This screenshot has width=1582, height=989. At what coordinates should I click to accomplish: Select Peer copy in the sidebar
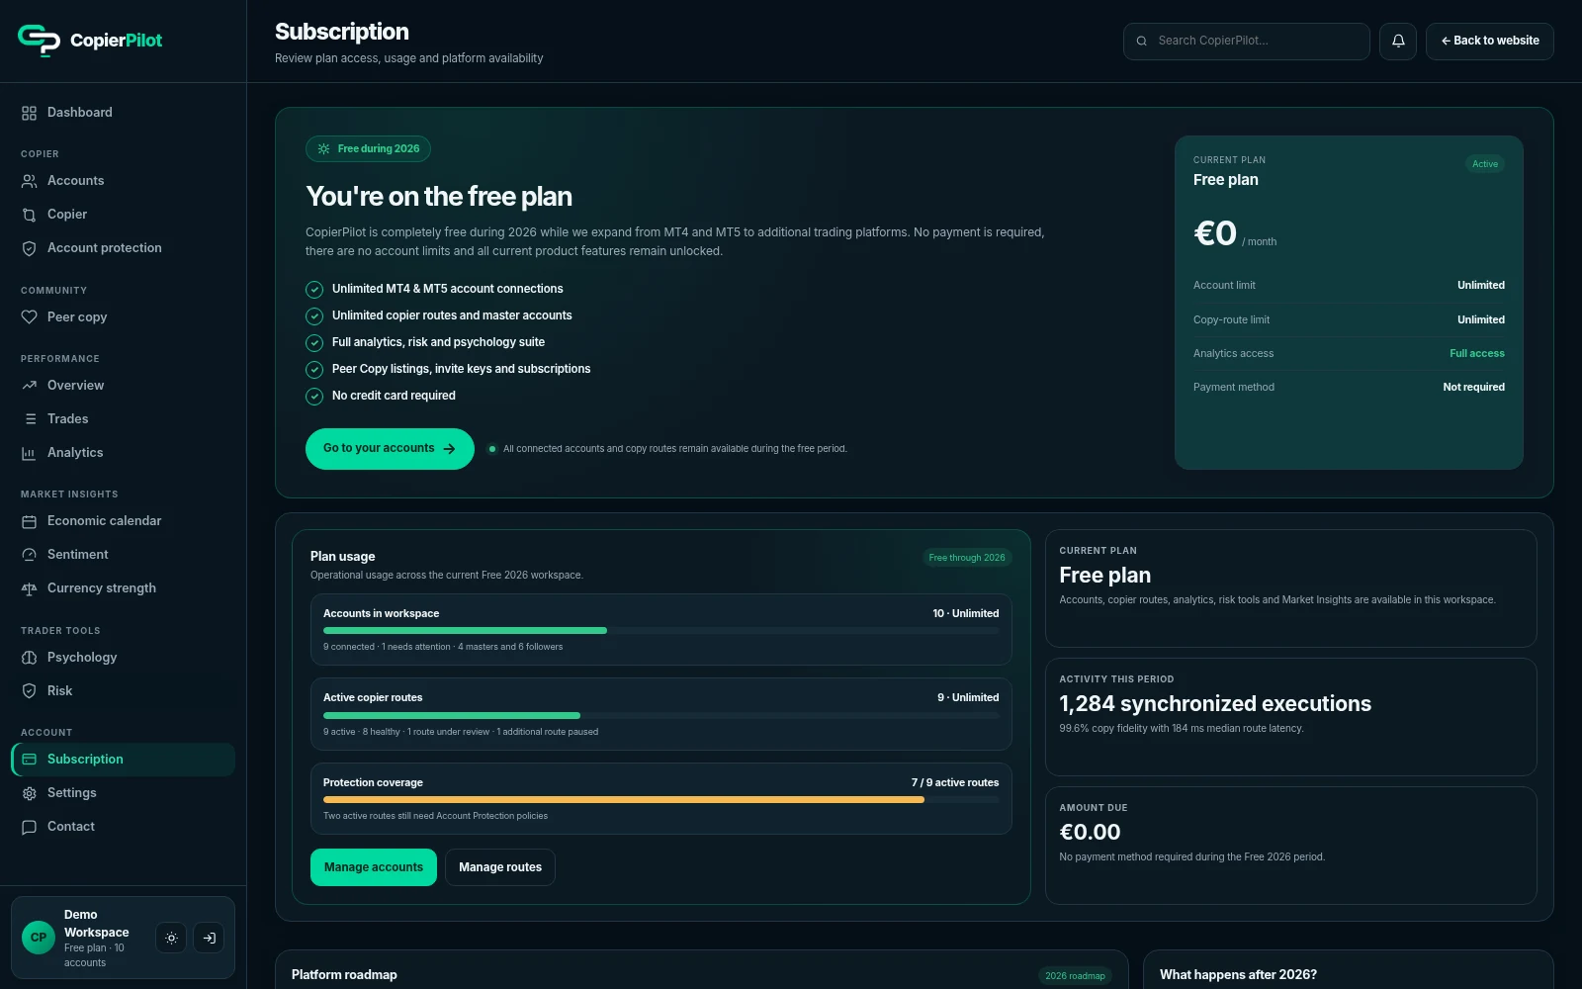pyautogui.click(x=123, y=317)
